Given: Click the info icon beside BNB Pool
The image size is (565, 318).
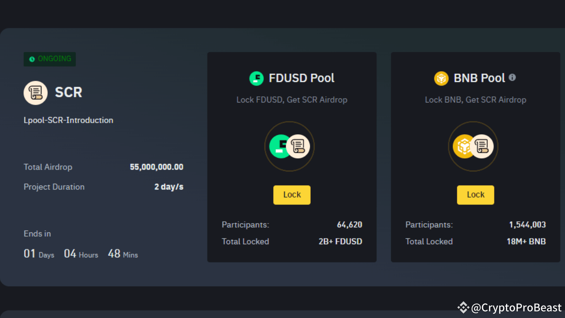Looking at the screenshot, I should 512,77.
